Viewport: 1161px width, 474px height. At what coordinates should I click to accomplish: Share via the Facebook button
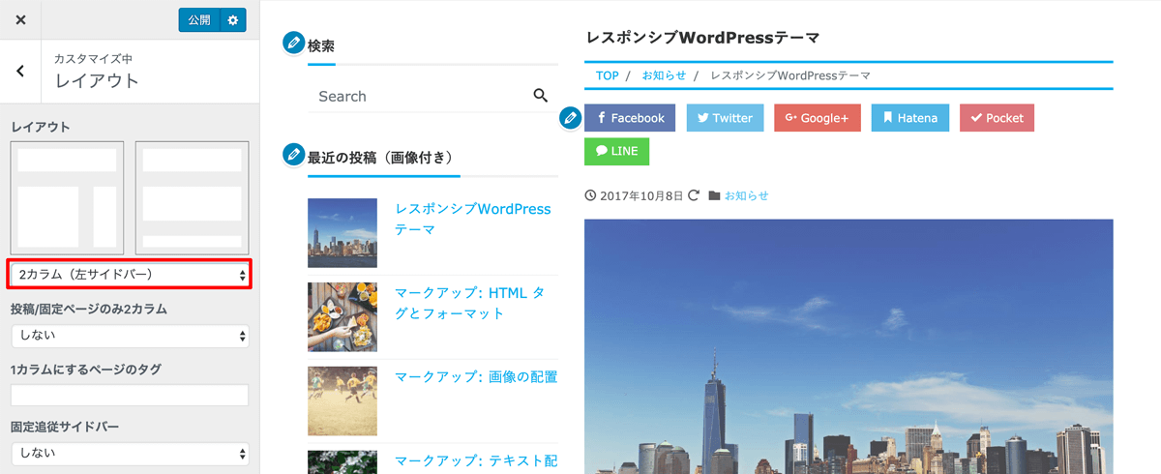(x=630, y=118)
